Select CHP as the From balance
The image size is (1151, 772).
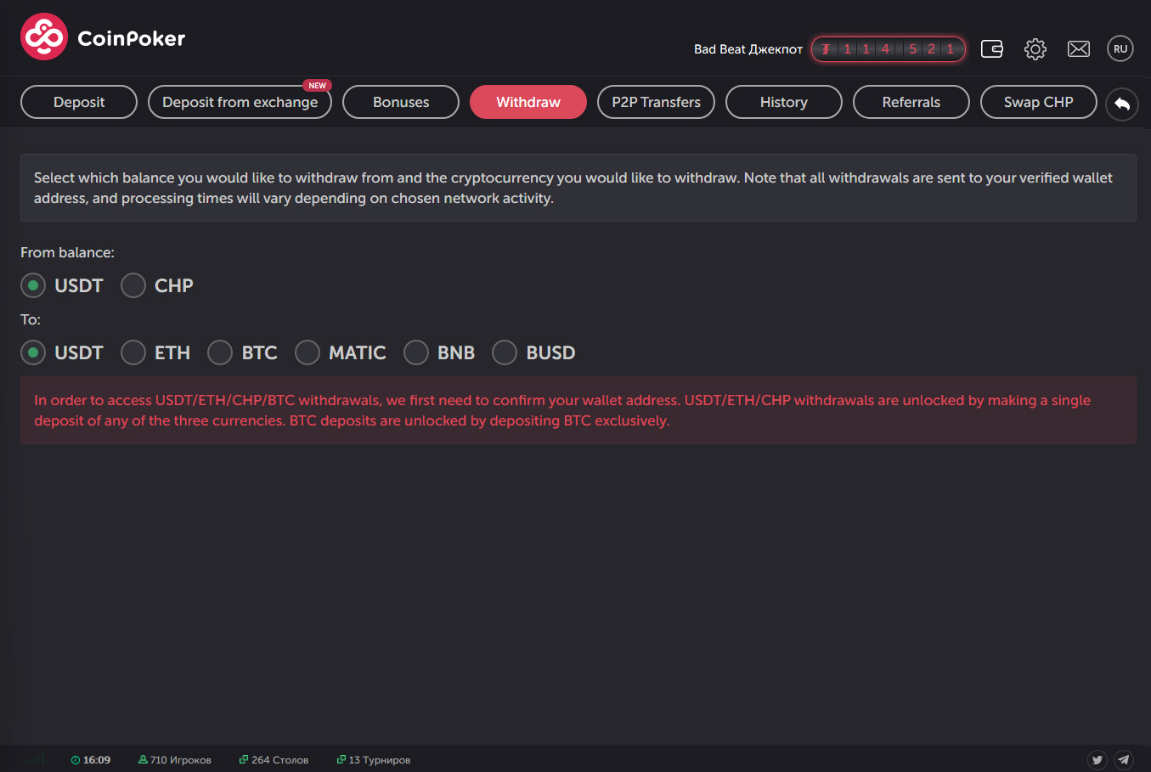(133, 286)
